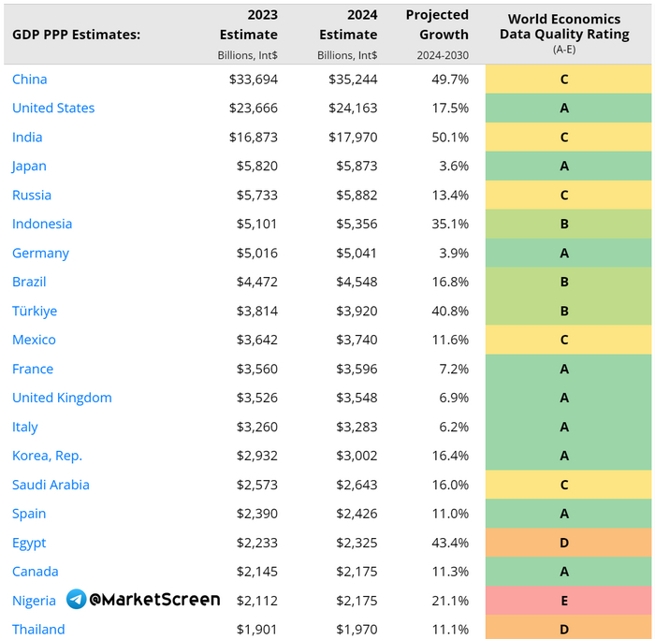Click the 2024 Estimate column header

click(348, 24)
